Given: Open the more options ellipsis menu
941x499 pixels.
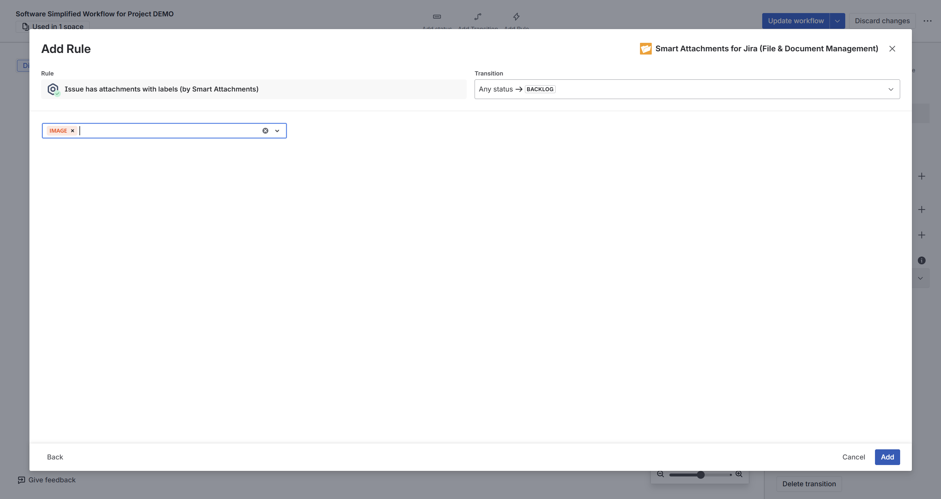Looking at the screenshot, I should [928, 21].
